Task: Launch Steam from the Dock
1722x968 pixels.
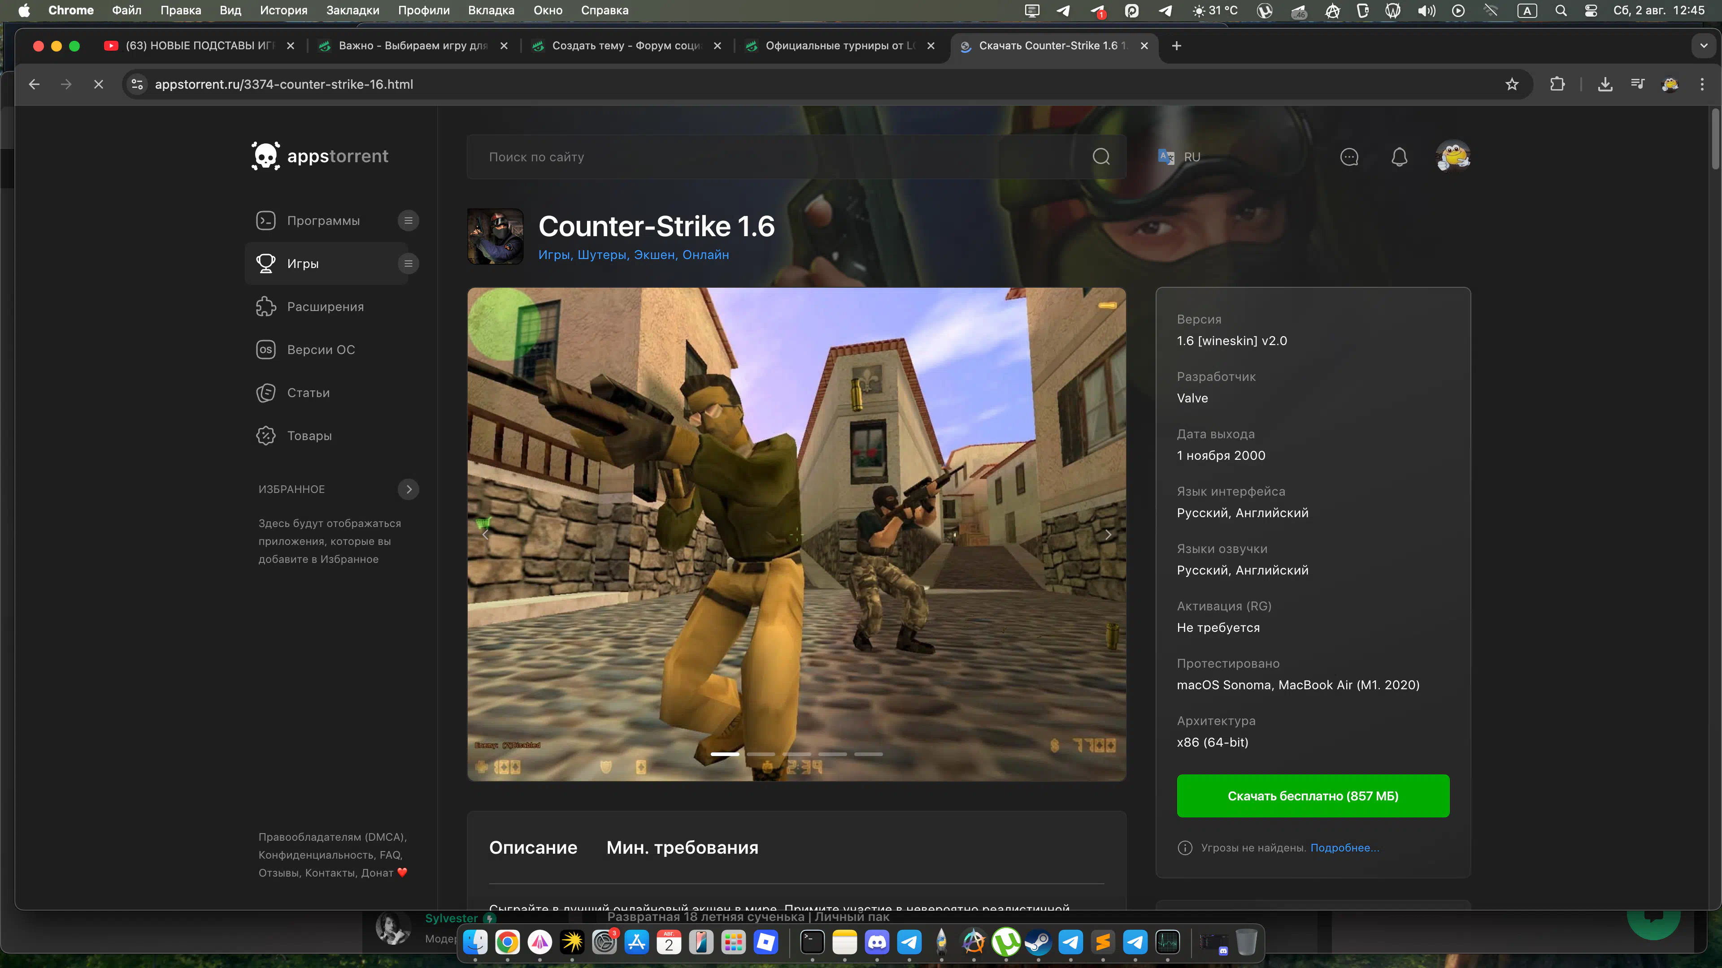Action: [1038, 942]
